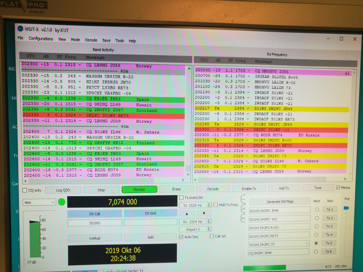This screenshot has width=363, height=272.
Task: Click the Halt Tx button
Action: click(284, 188)
